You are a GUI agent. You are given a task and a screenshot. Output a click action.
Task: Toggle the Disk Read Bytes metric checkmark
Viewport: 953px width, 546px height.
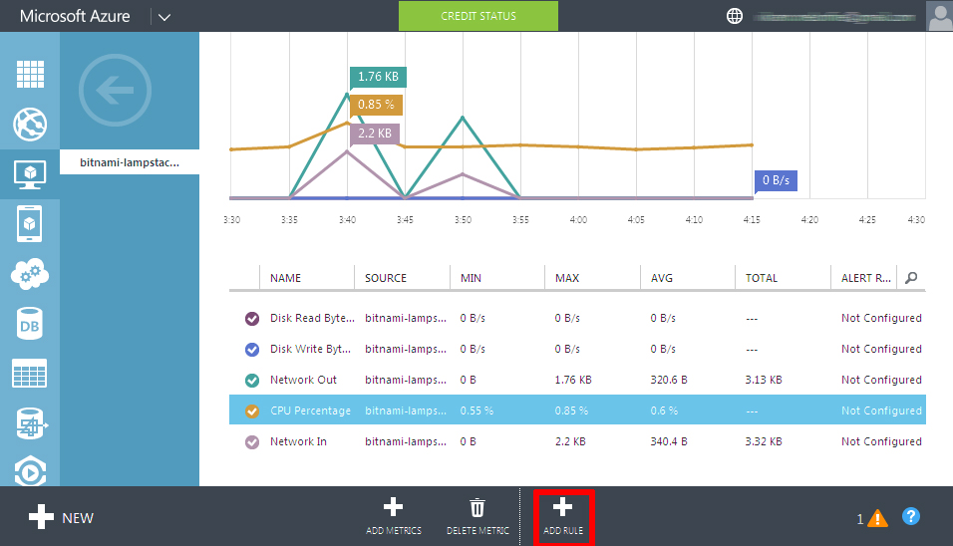251,318
